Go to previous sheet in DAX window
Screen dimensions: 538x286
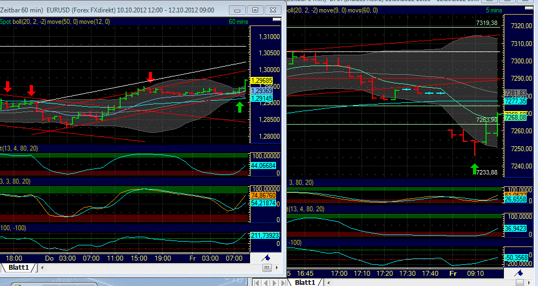pyautogui.click(x=267, y=283)
